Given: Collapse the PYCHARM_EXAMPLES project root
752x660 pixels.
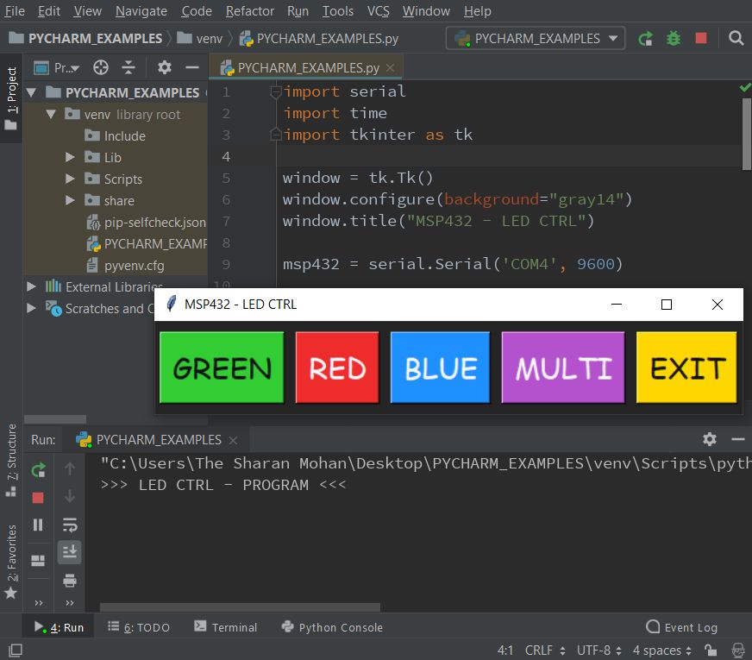Looking at the screenshot, I should 32,92.
